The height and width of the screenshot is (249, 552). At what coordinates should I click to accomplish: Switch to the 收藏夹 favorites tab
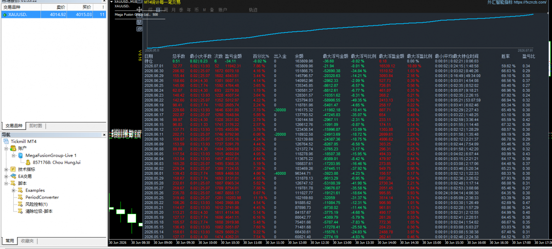coord(27,241)
